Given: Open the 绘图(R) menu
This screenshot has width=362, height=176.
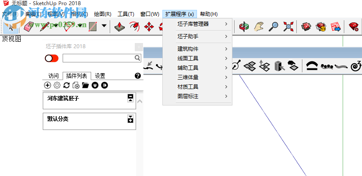Looking at the screenshot, I should coord(103,14).
